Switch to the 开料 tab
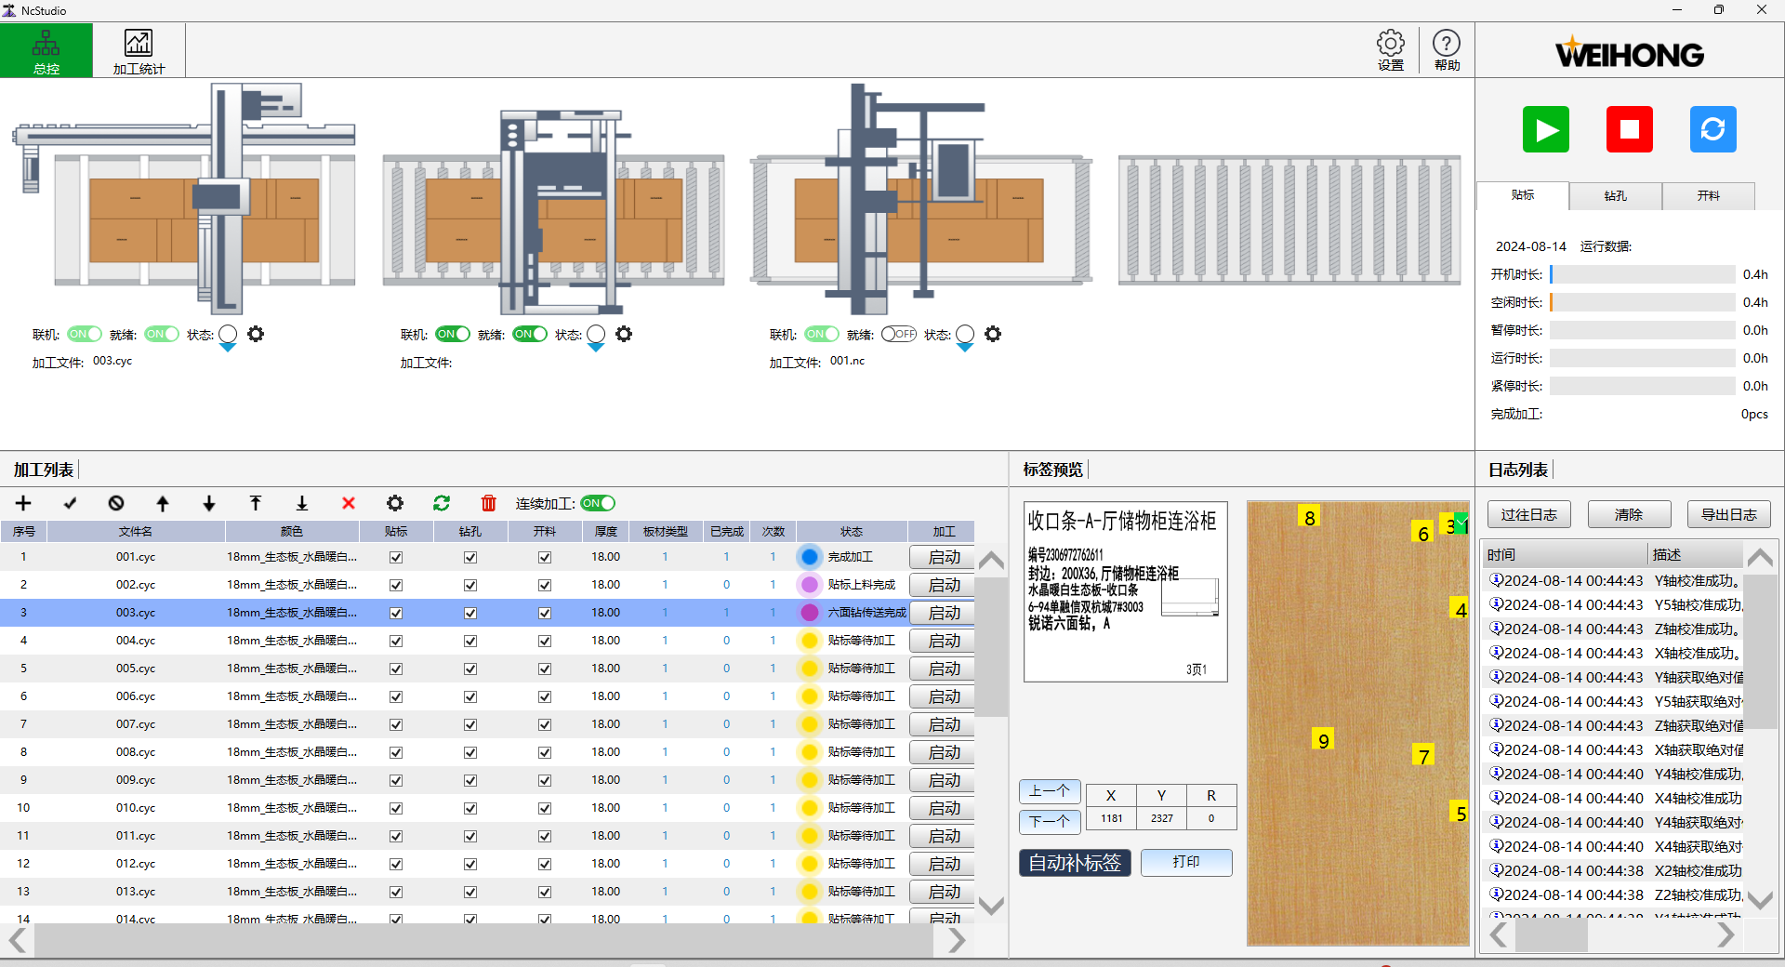Viewport: 1785px width, 967px height. [x=1708, y=196]
